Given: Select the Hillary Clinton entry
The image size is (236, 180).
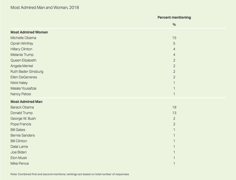Looking at the screenshot, I should point(21,49).
